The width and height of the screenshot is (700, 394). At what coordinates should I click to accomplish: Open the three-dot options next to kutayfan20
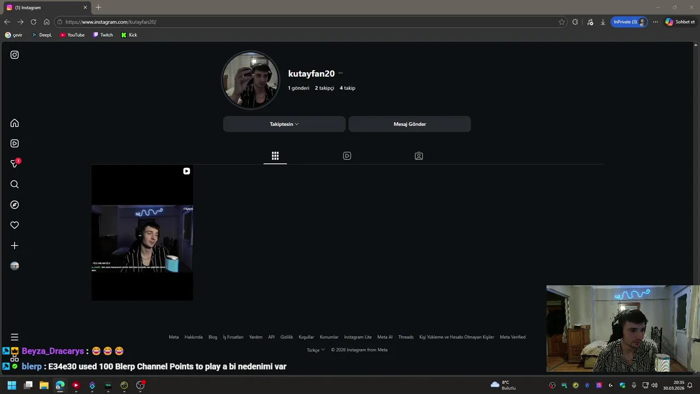point(340,73)
